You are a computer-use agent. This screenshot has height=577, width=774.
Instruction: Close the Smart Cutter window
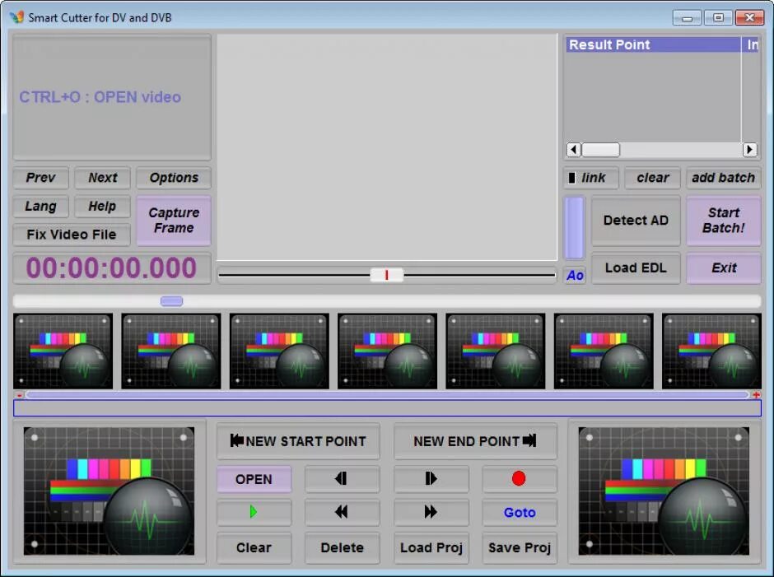pos(749,18)
